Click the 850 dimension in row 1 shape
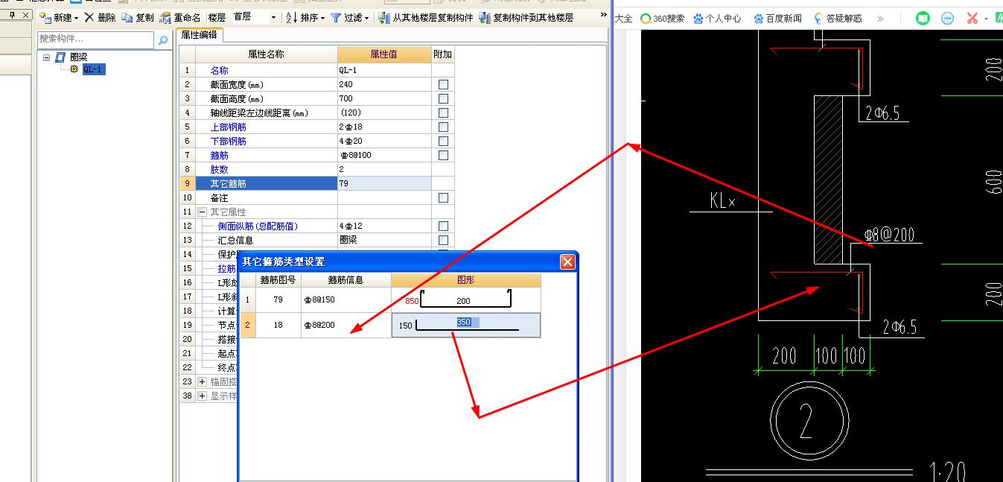 (x=412, y=301)
